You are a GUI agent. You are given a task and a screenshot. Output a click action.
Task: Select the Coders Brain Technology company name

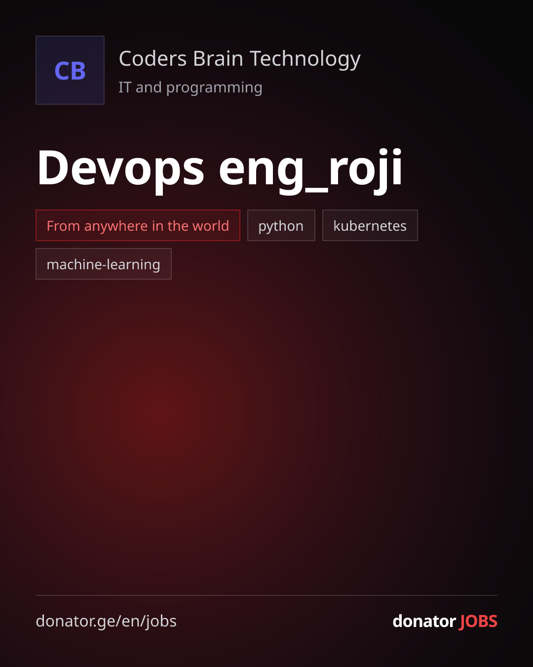coord(239,59)
